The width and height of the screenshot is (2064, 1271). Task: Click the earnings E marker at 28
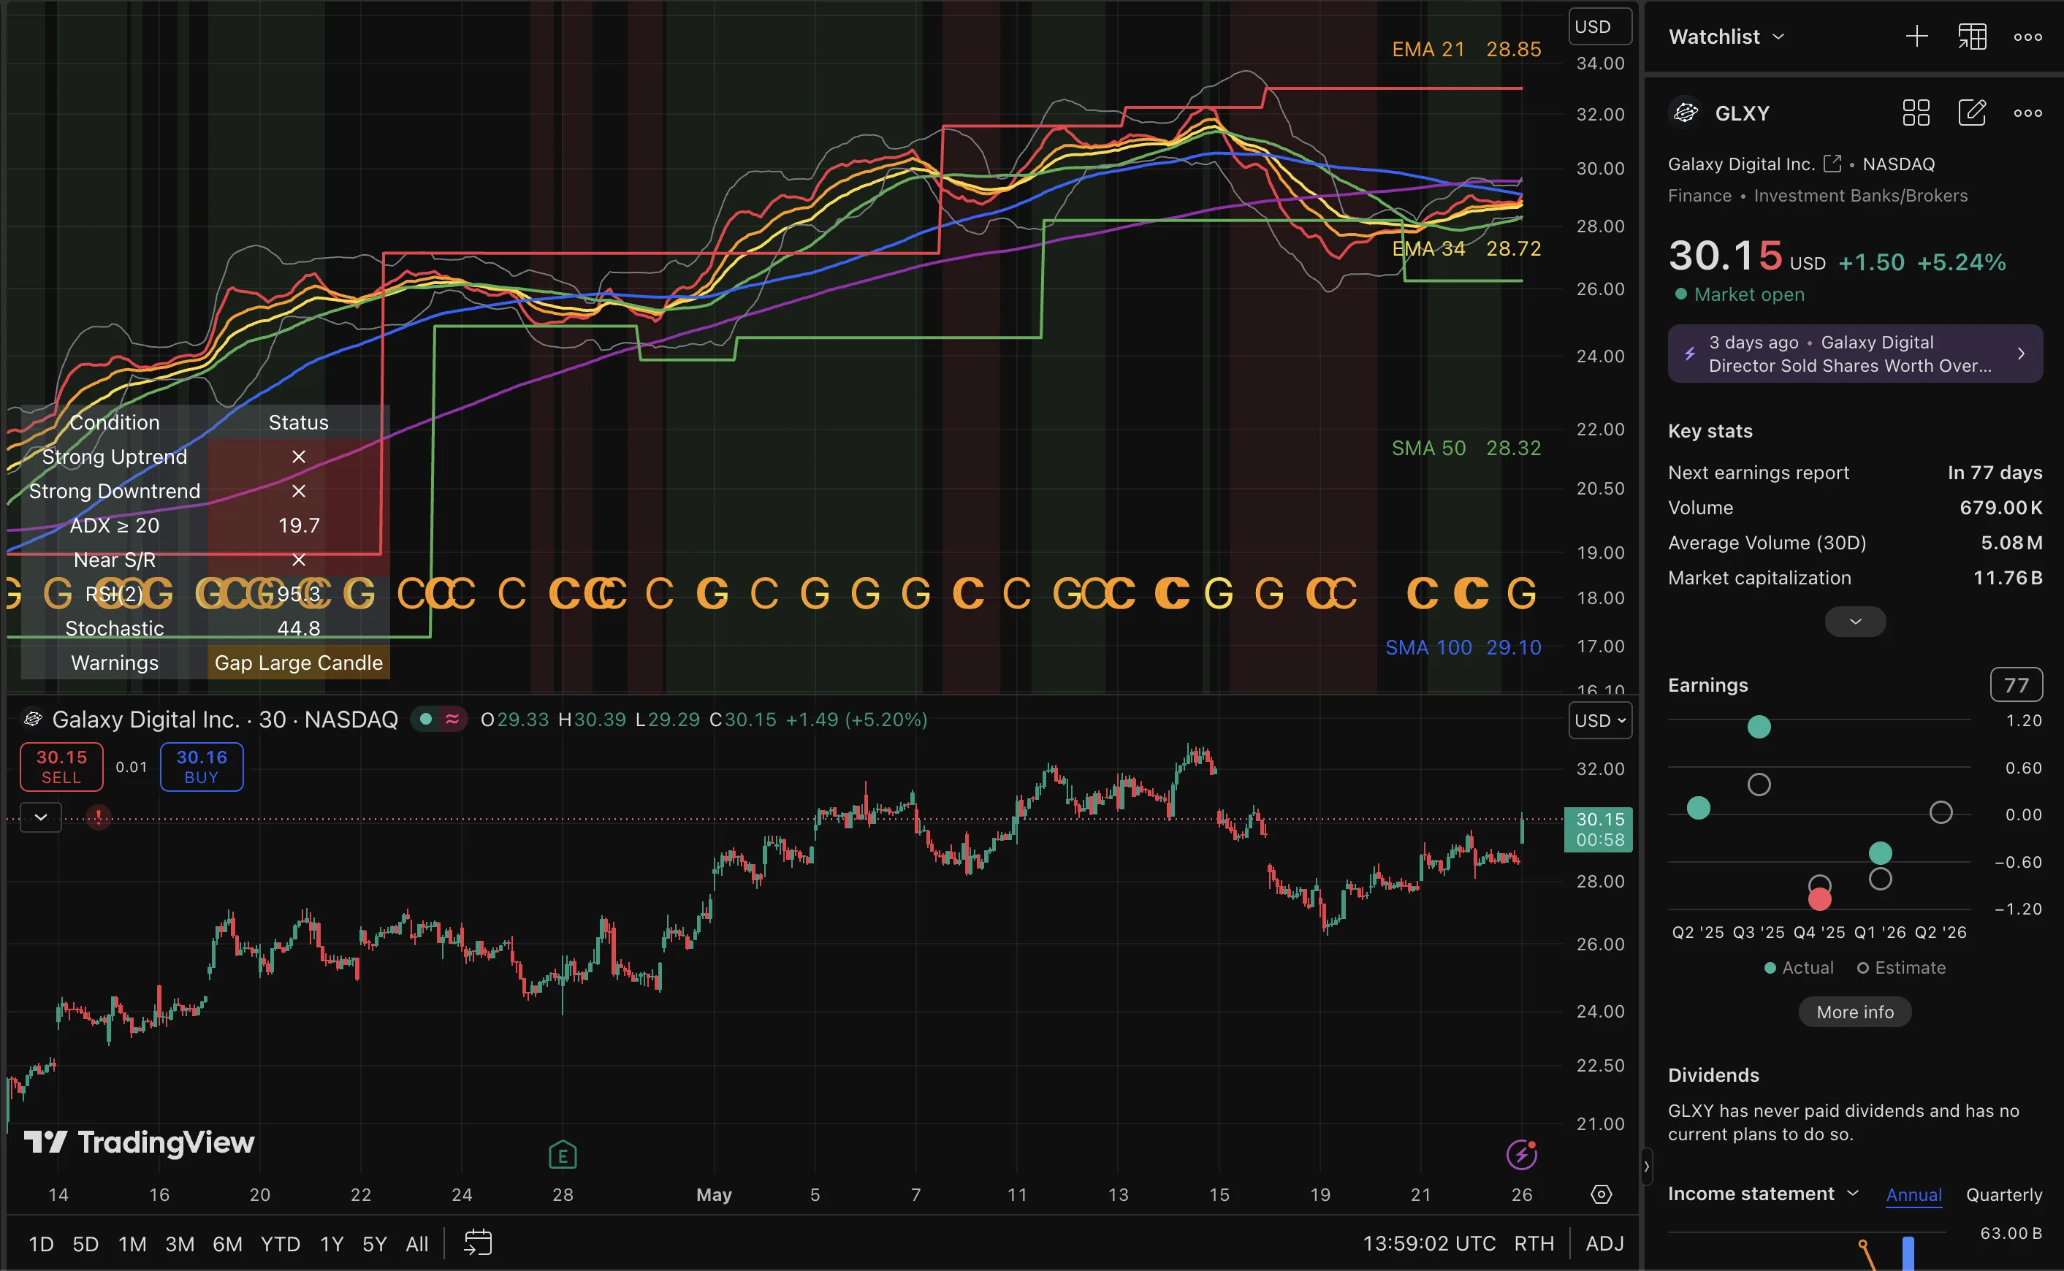pyautogui.click(x=563, y=1155)
